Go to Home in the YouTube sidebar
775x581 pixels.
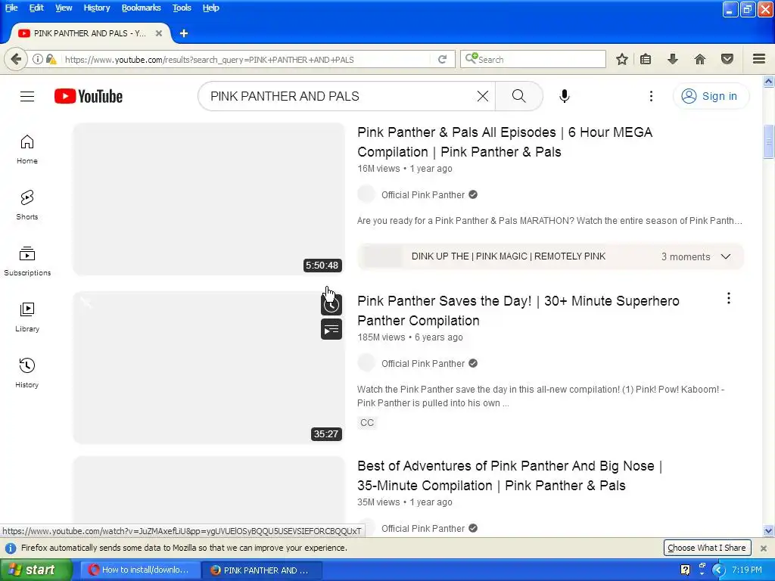(27, 149)
